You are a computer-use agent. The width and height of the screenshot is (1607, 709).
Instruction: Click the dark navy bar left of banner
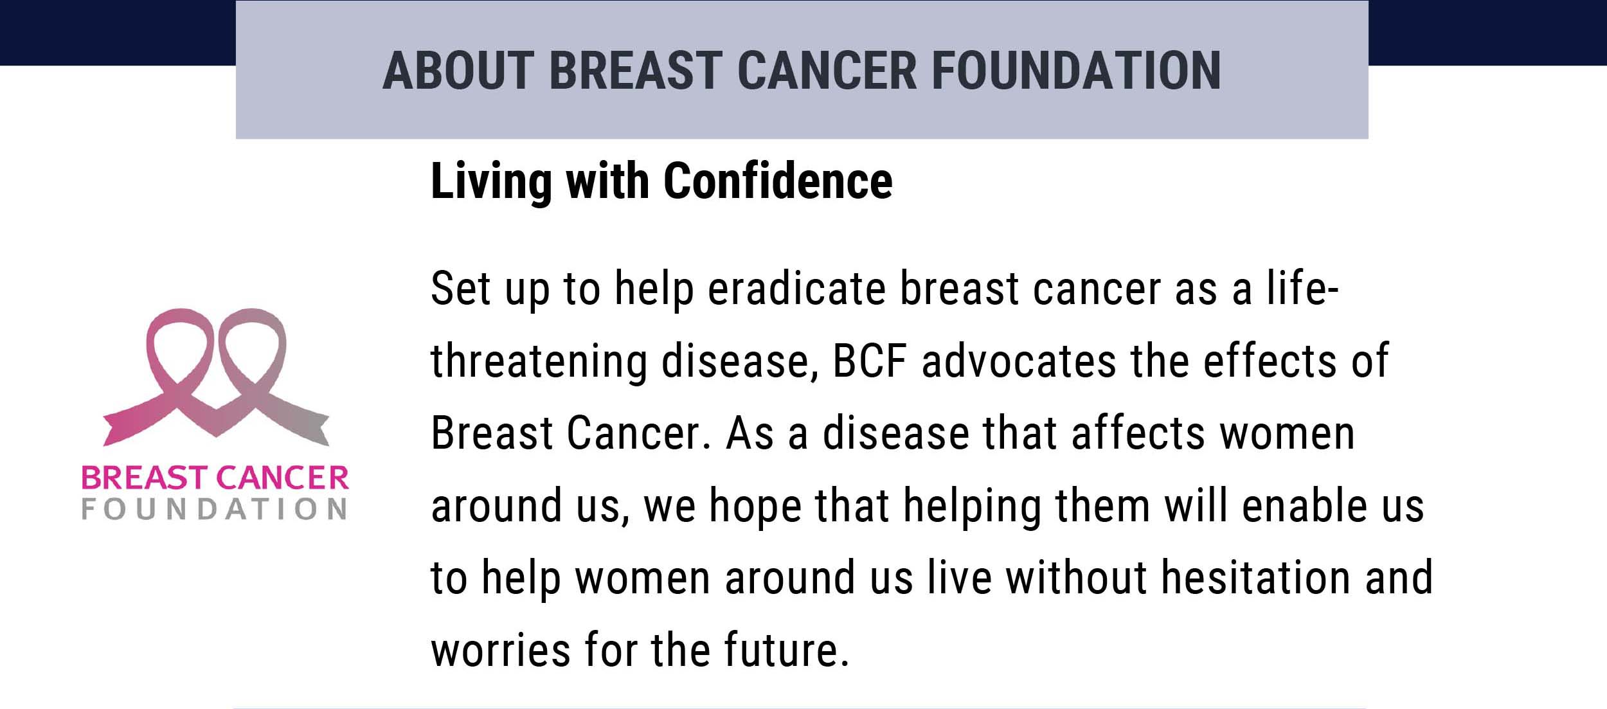tap(118, 32)
